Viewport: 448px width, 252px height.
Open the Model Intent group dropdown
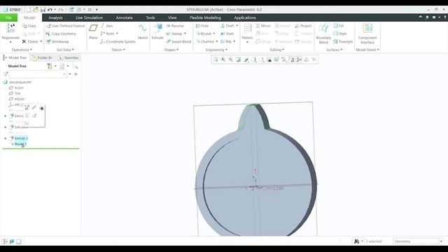tap(367, 50)
